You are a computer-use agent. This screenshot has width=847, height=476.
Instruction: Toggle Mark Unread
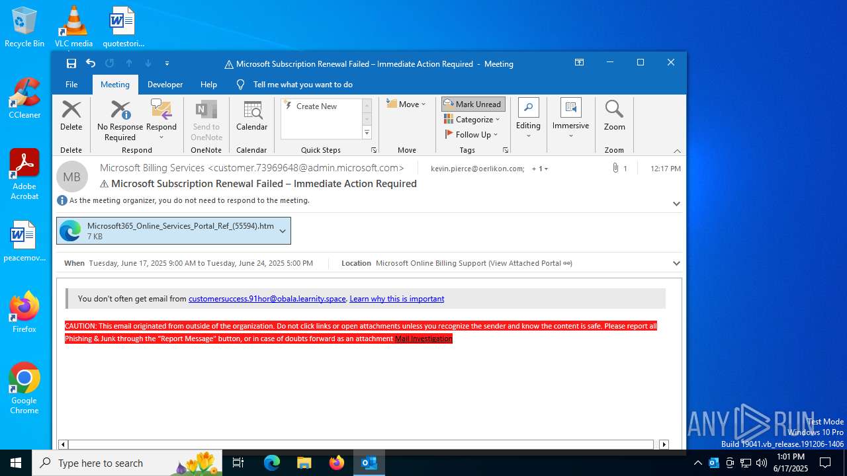point(473,104)
